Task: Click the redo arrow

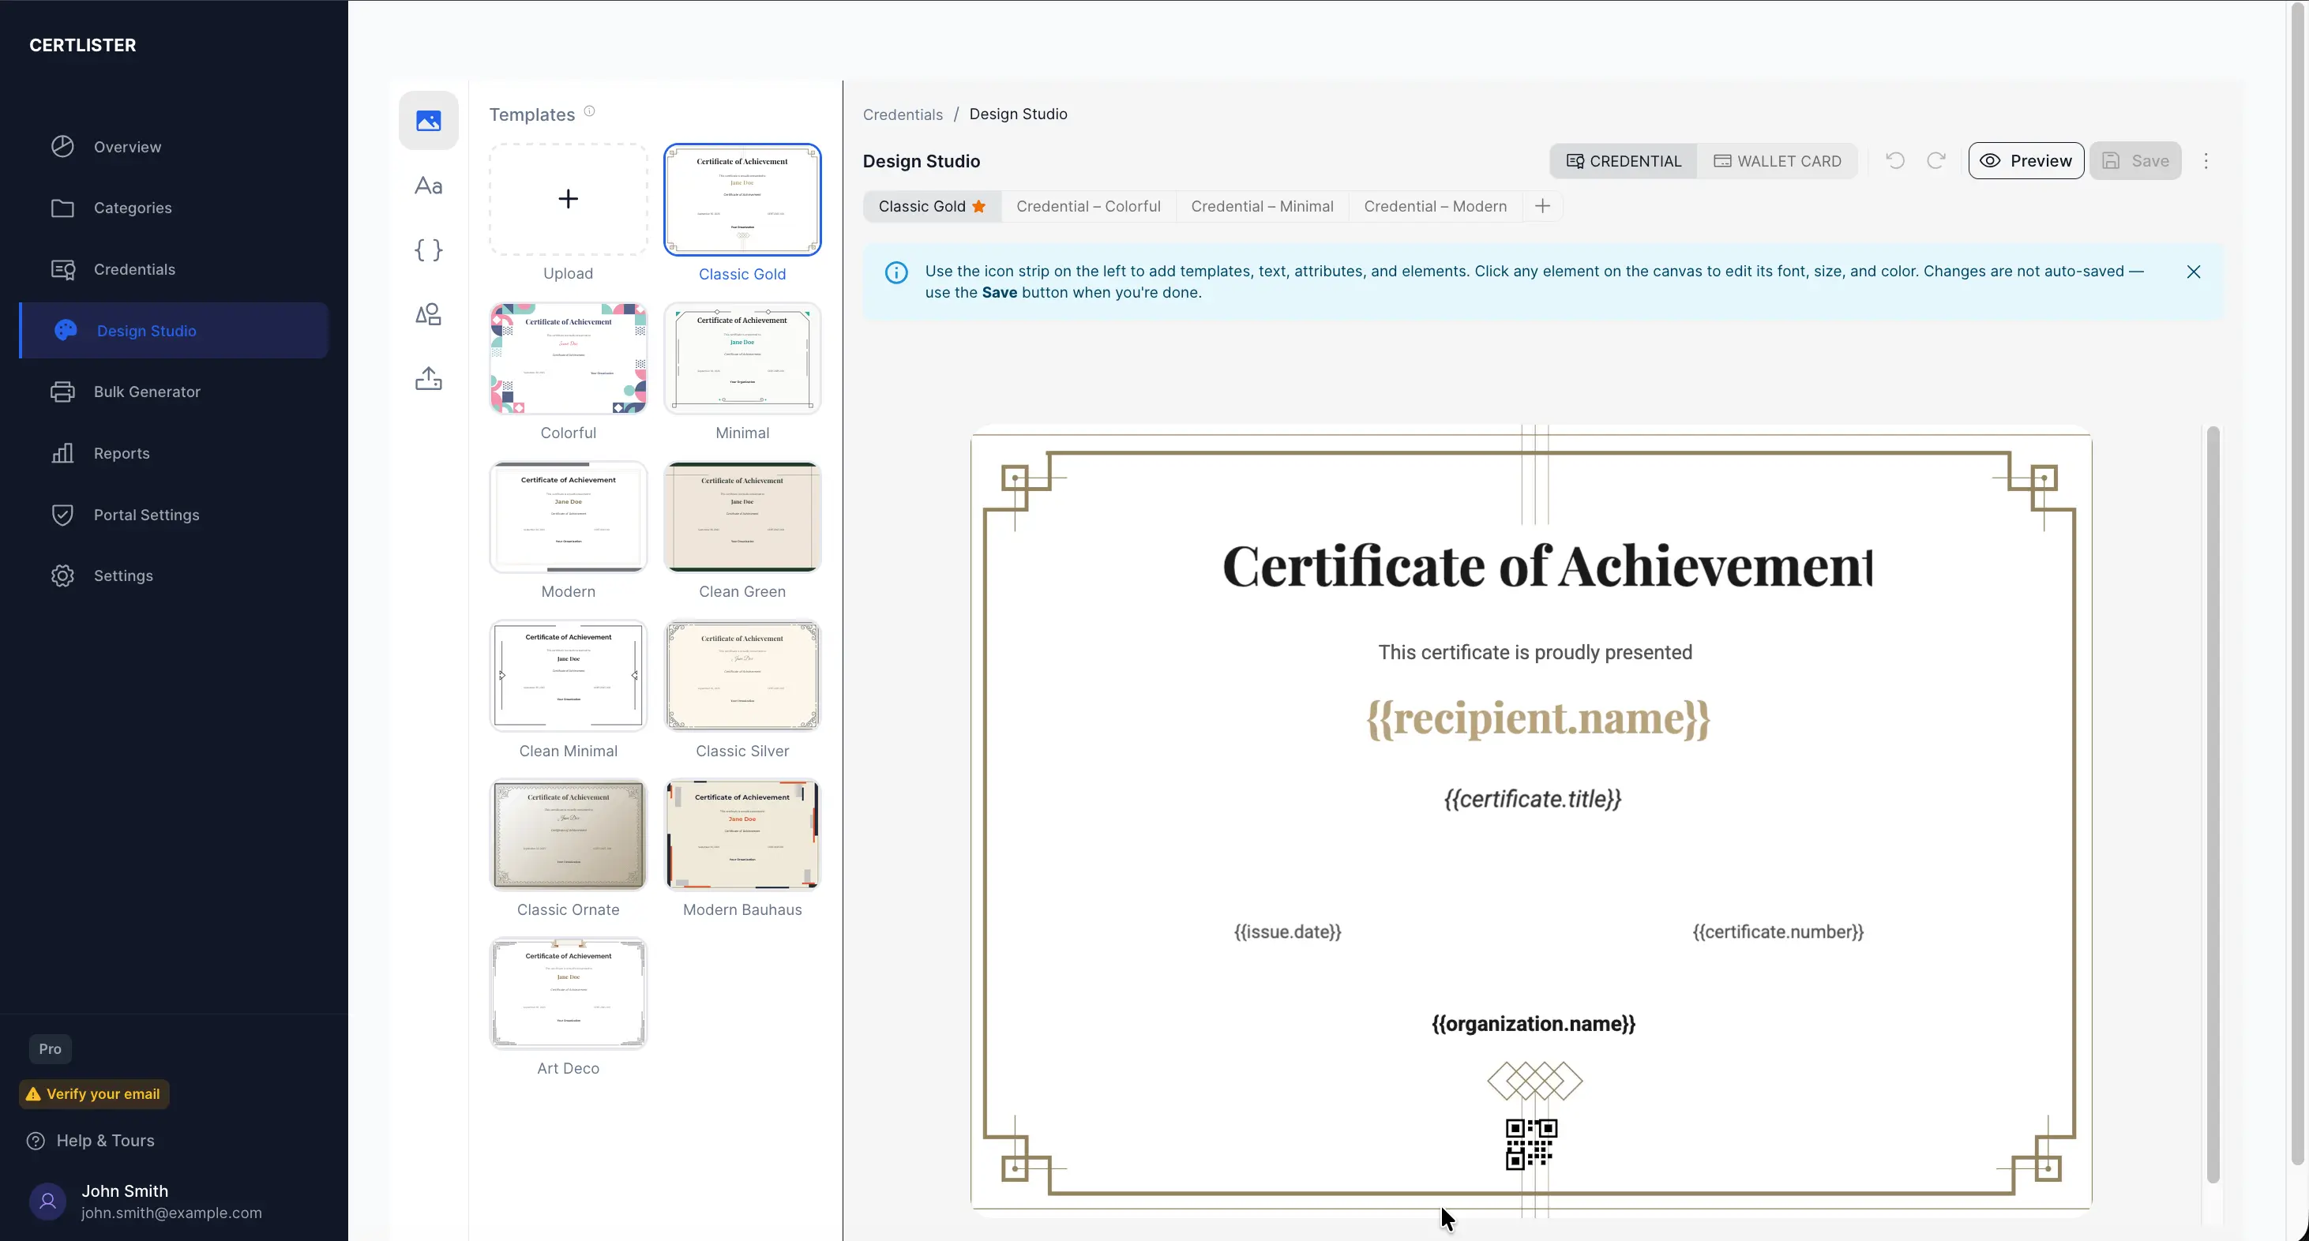Action: [1936, 160]
